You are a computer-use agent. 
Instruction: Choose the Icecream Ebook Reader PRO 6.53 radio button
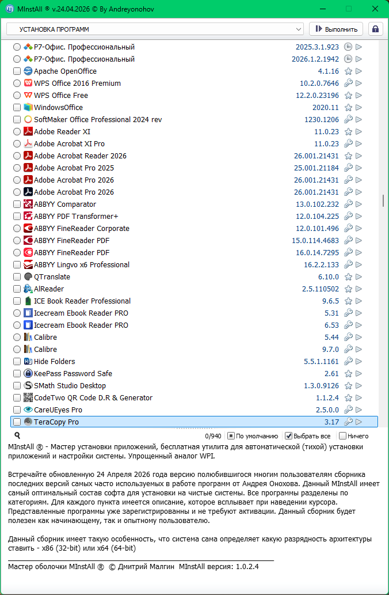click(x=17, y=325)
